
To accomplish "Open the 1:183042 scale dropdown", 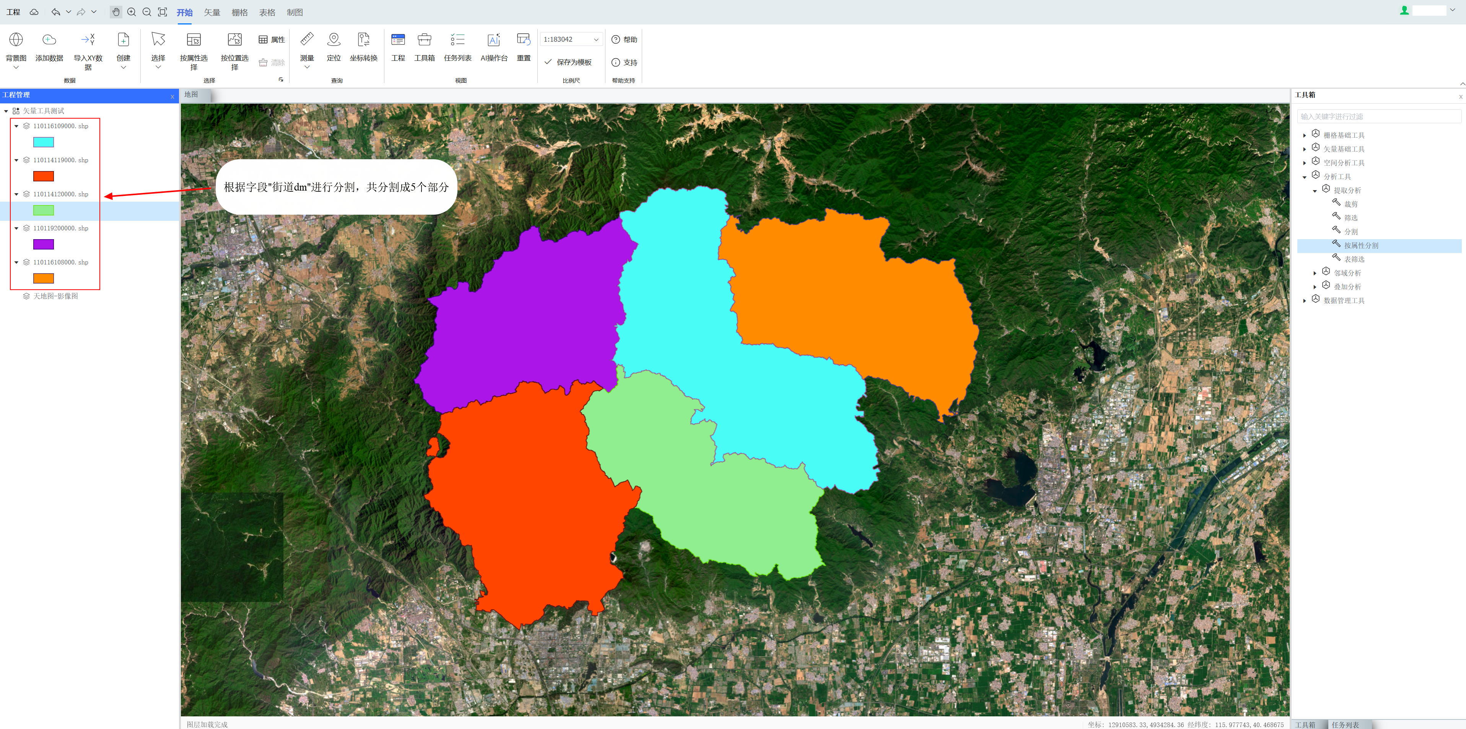I will point(595,39).
